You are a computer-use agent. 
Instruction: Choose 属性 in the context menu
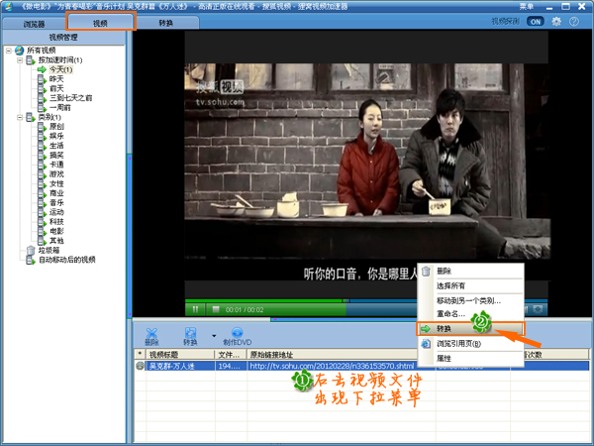coord(470,359)
